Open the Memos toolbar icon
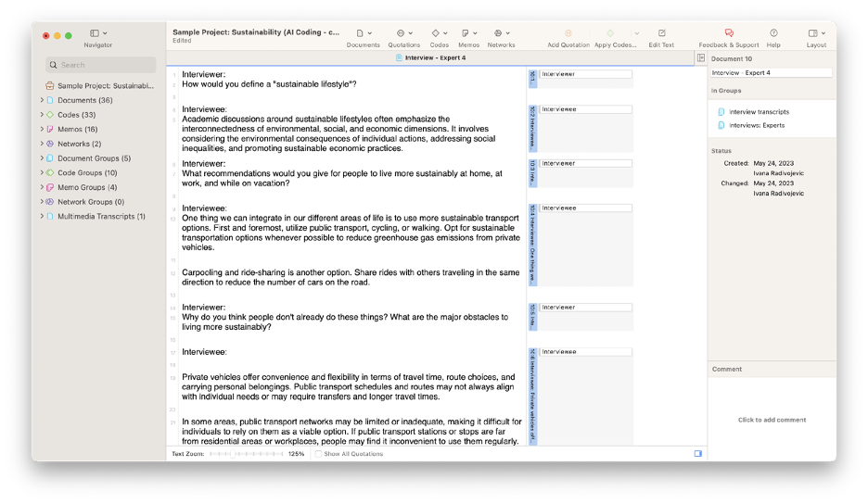The image size is (868, 504). click(x=465, y=33)
